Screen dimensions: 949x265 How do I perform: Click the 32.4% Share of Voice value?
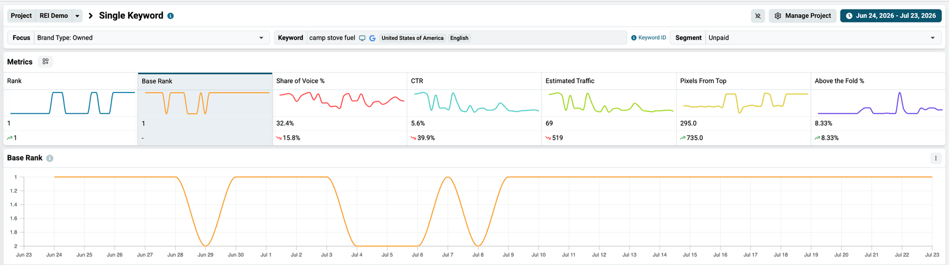point(285,123)
